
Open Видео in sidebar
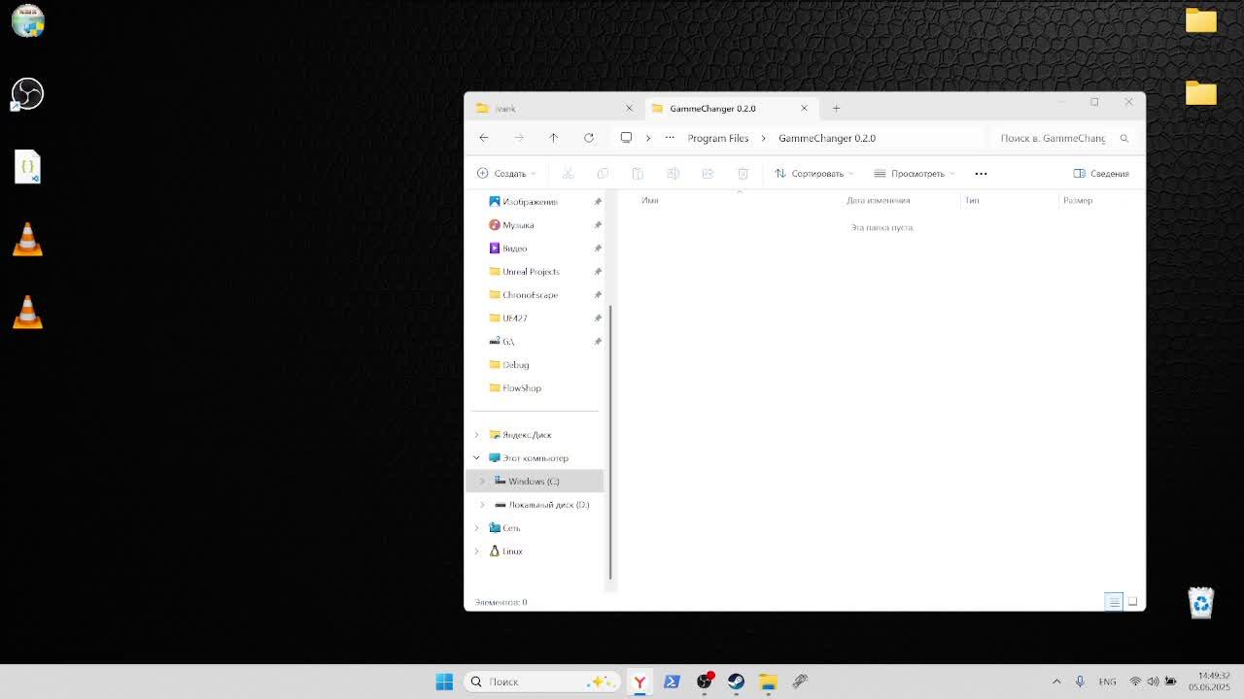point(514,249)
